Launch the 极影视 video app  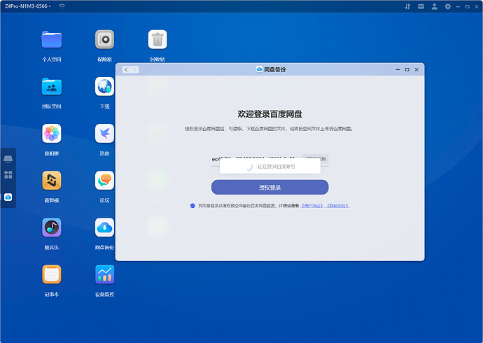[x=51, y=180]
